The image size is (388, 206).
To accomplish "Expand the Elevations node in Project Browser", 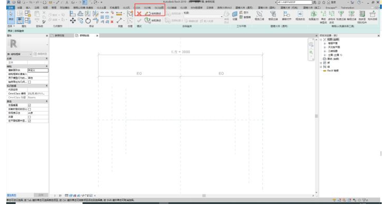I will (325, 55).
